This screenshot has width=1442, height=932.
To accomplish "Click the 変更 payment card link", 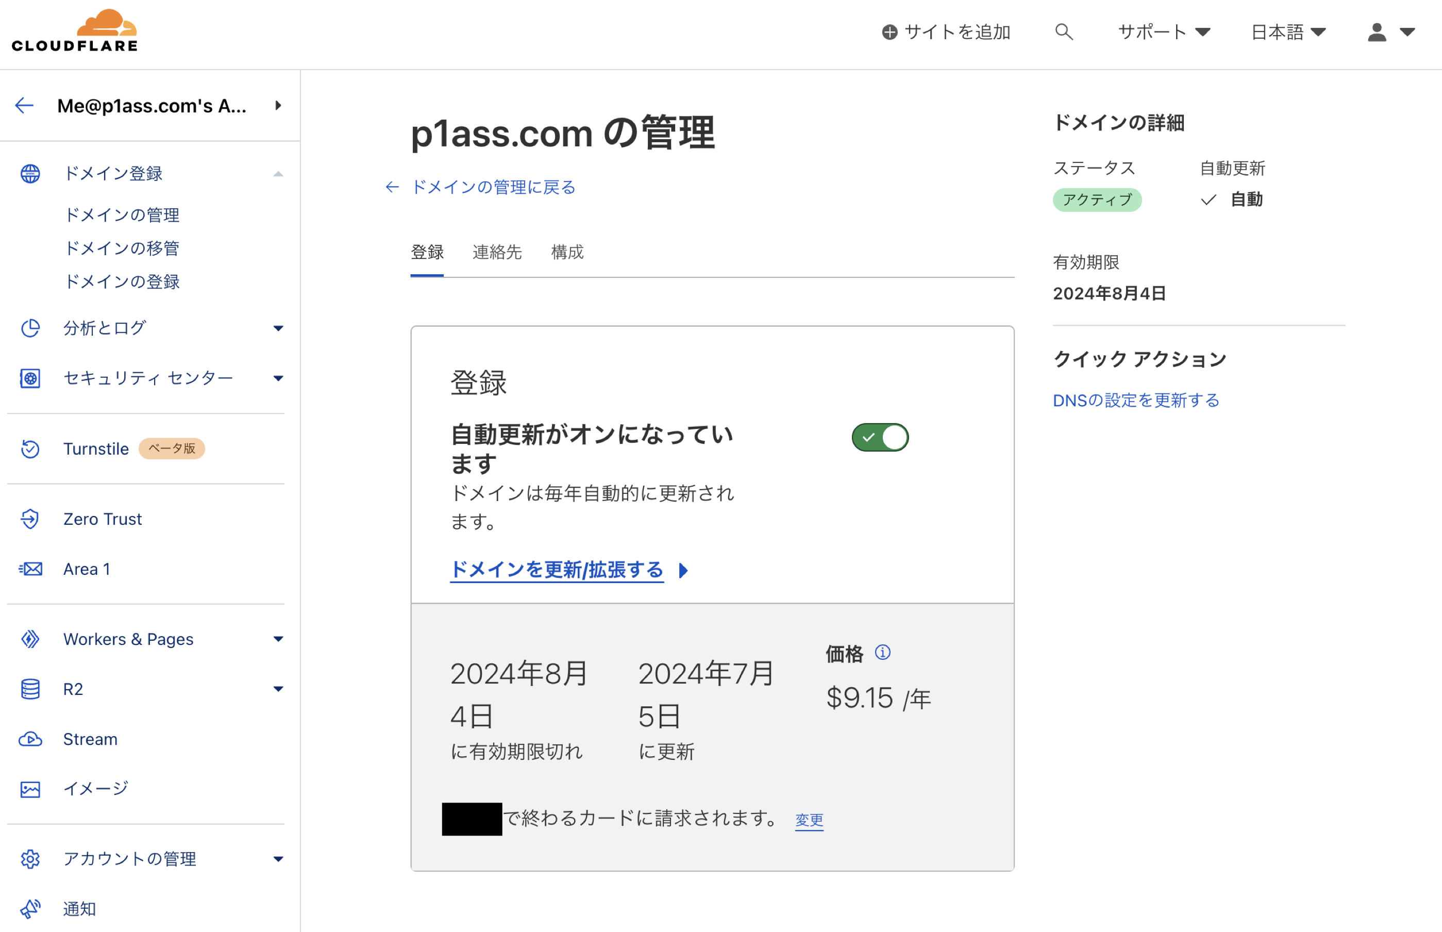I will [809, 820].
